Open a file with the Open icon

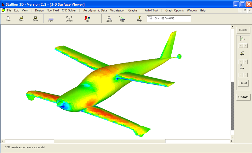[21, 19]
